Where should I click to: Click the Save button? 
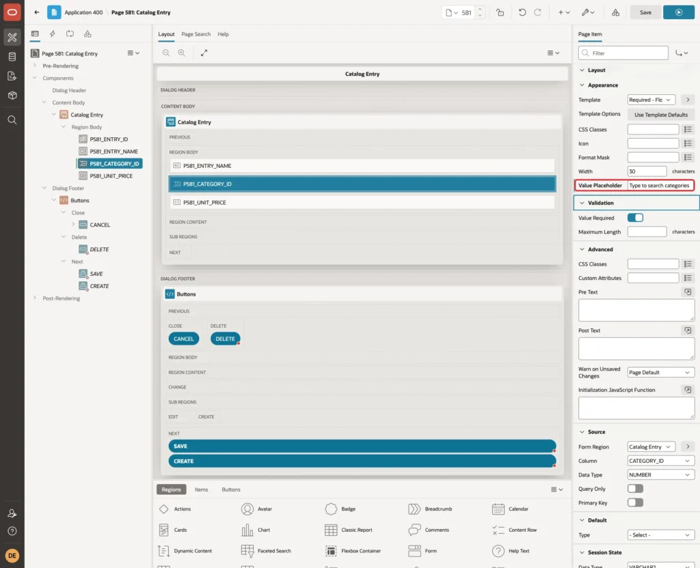[645, 12]
